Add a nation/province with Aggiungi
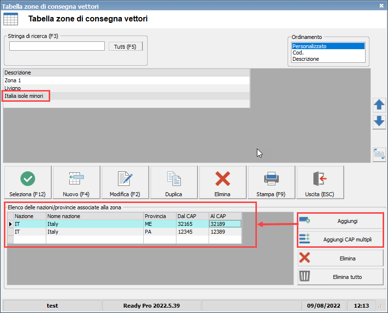The height and width of the screenshot is (313, 388). pos(341,221)
